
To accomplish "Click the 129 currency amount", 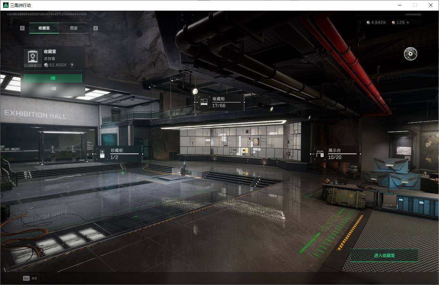I will pyautogui.click(x=400, y=23).
